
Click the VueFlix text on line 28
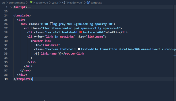113,32
